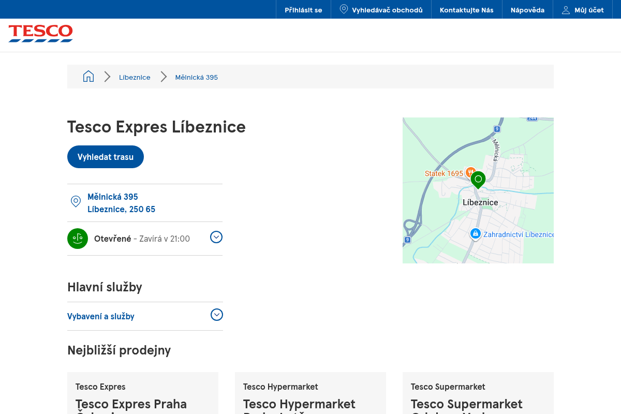
Task: Expand the opening hours chevron
Action: (216, 237)
